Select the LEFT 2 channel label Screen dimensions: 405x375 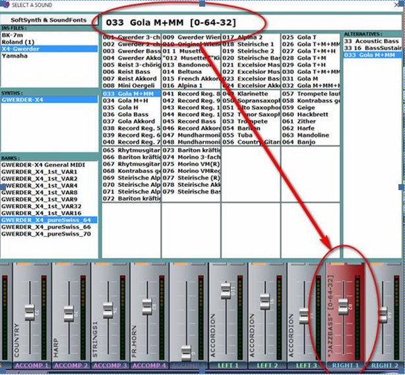coord(268,365)
